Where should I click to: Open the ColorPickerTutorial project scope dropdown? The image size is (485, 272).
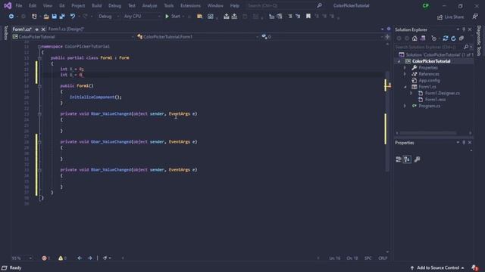pyautogui.click(x=73, y=37)
